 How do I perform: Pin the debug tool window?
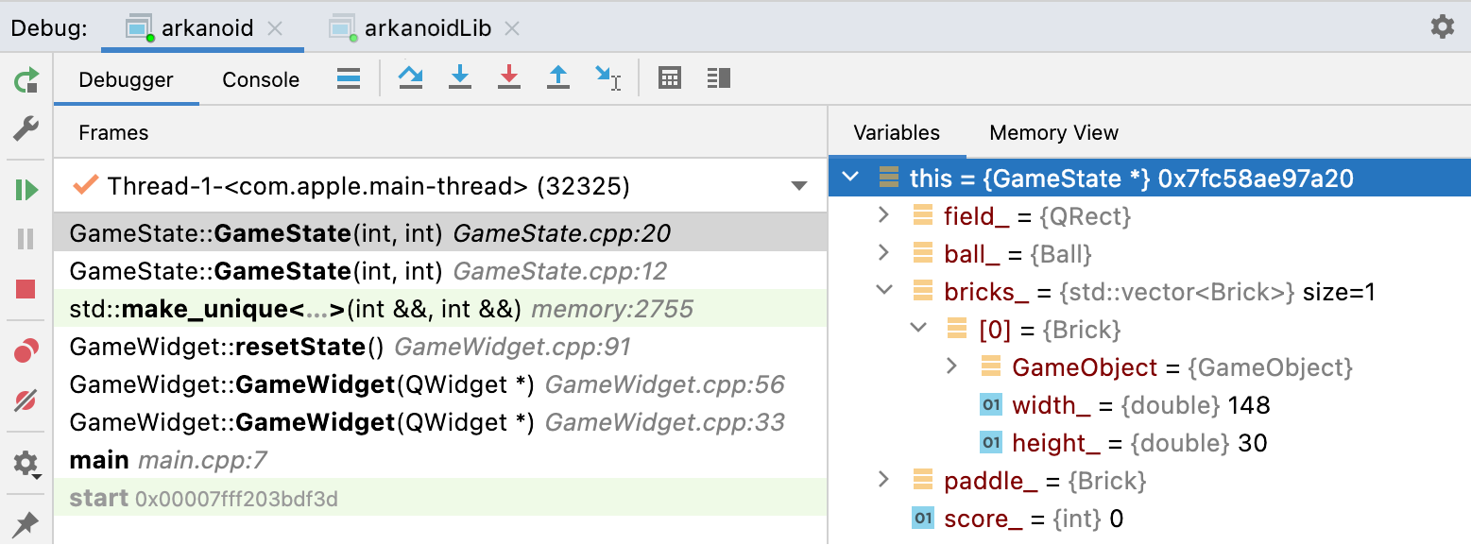[26, 522]
